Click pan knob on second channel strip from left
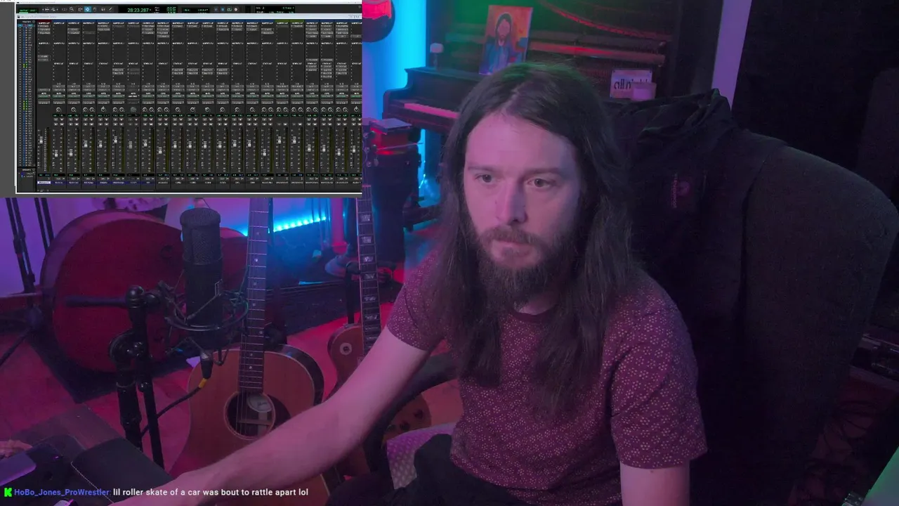The width and height of the screenshot is (899, 506). pyautogui.click(x=58, y=110)
